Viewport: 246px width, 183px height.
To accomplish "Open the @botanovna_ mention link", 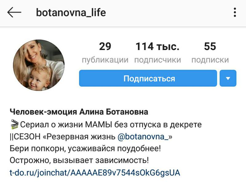I will click(143, 137).
